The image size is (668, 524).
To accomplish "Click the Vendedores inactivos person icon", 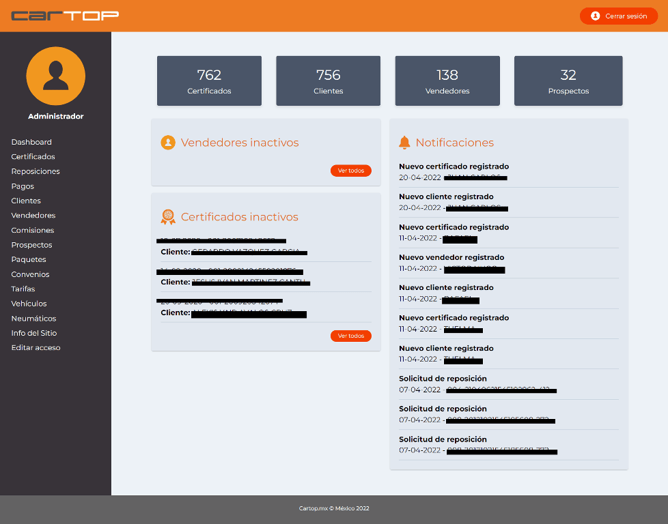I will (168, 143).
